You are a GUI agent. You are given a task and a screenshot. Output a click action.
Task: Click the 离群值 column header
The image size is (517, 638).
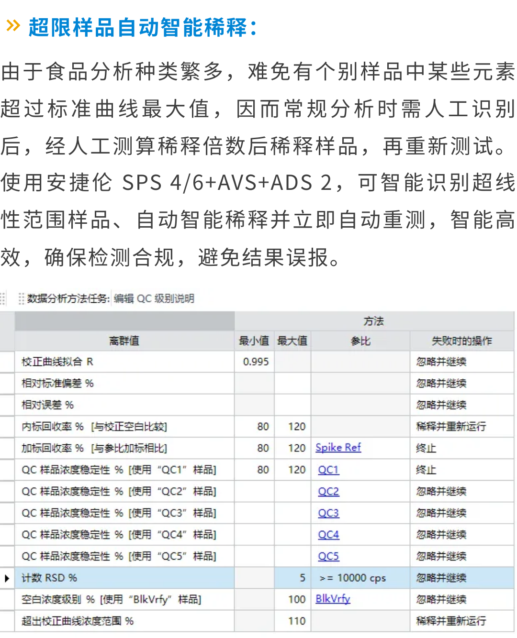[124, 341]
